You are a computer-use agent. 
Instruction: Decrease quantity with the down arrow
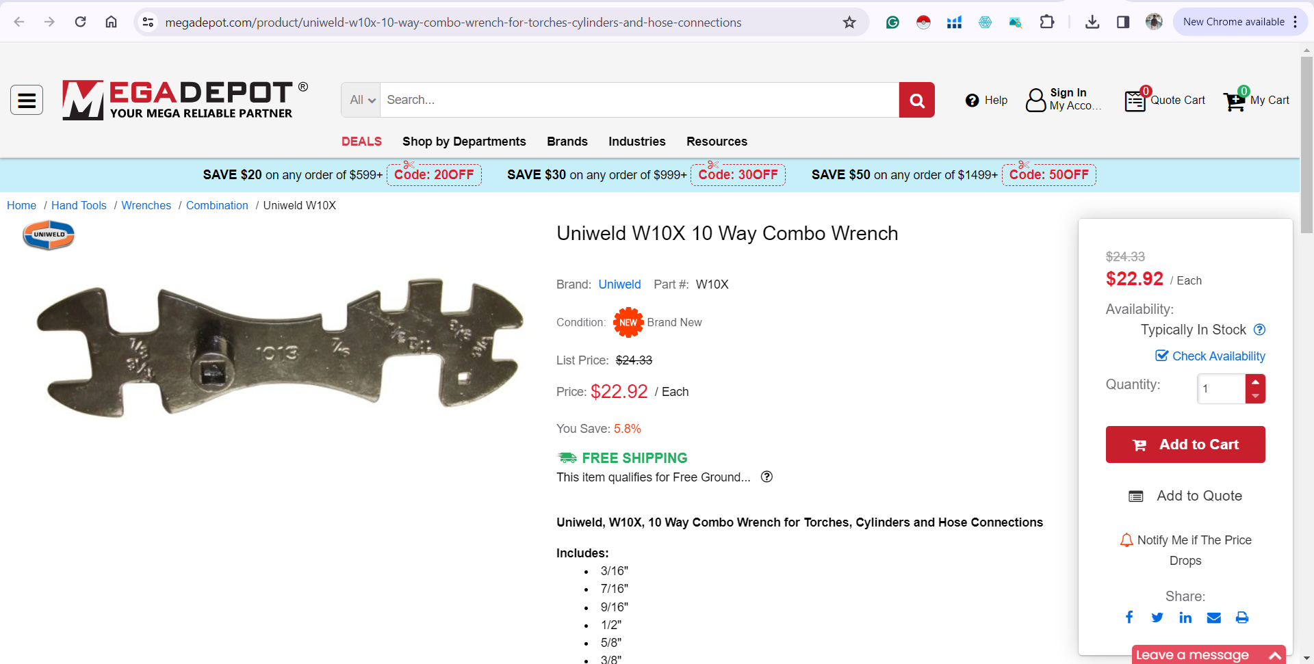(x=1255, y=396)
